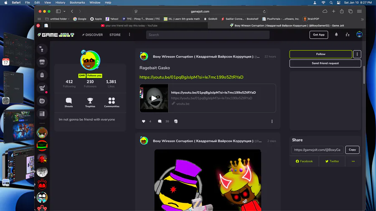
Task: Open the Store page
Action: coord(115,35)
